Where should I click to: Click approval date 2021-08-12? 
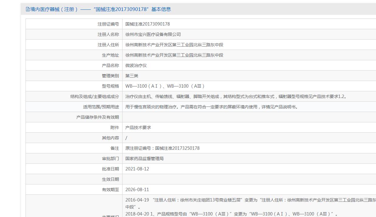pos(137,169)
